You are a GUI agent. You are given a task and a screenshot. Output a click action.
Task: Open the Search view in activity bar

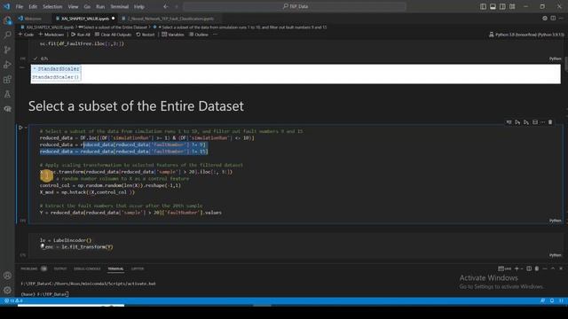7,35
